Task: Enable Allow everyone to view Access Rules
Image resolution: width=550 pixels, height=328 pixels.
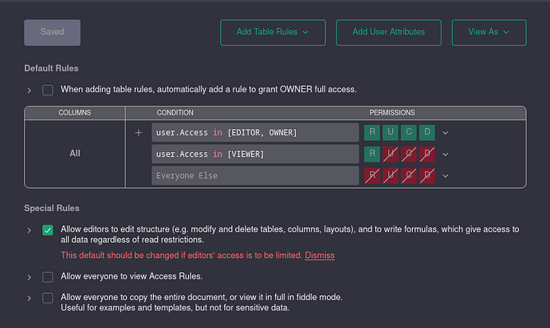Action: [48, 277]
